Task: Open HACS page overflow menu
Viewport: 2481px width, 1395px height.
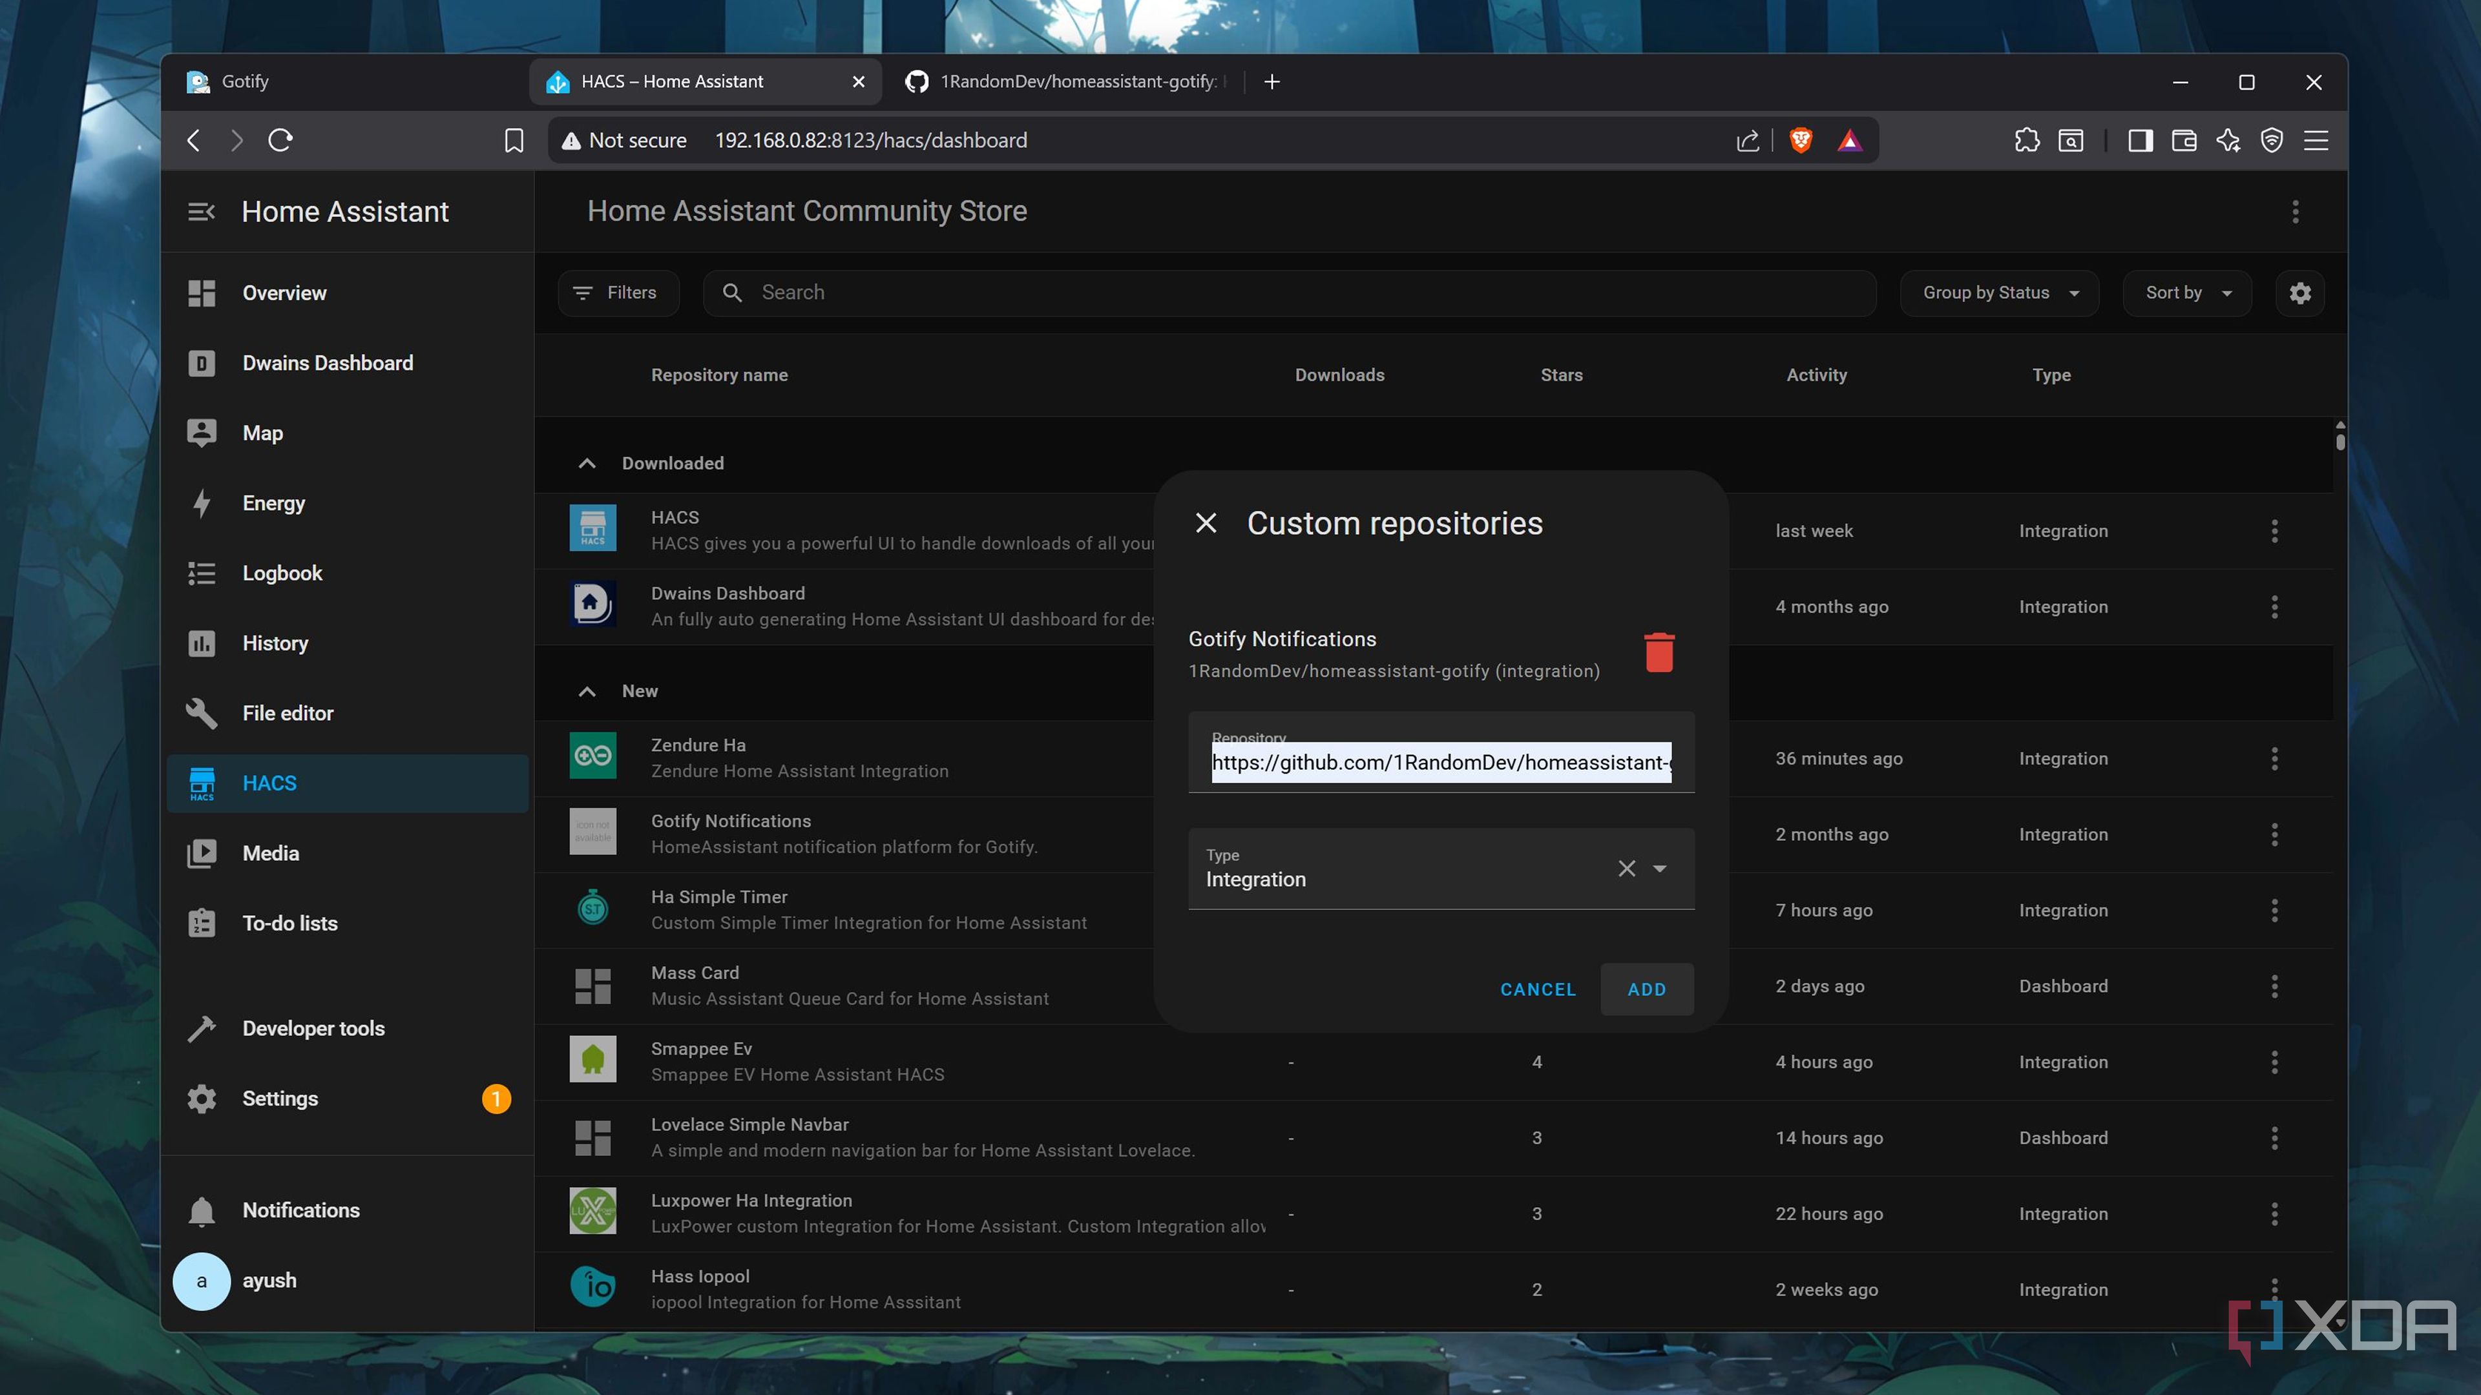Action: point(2295,212)
